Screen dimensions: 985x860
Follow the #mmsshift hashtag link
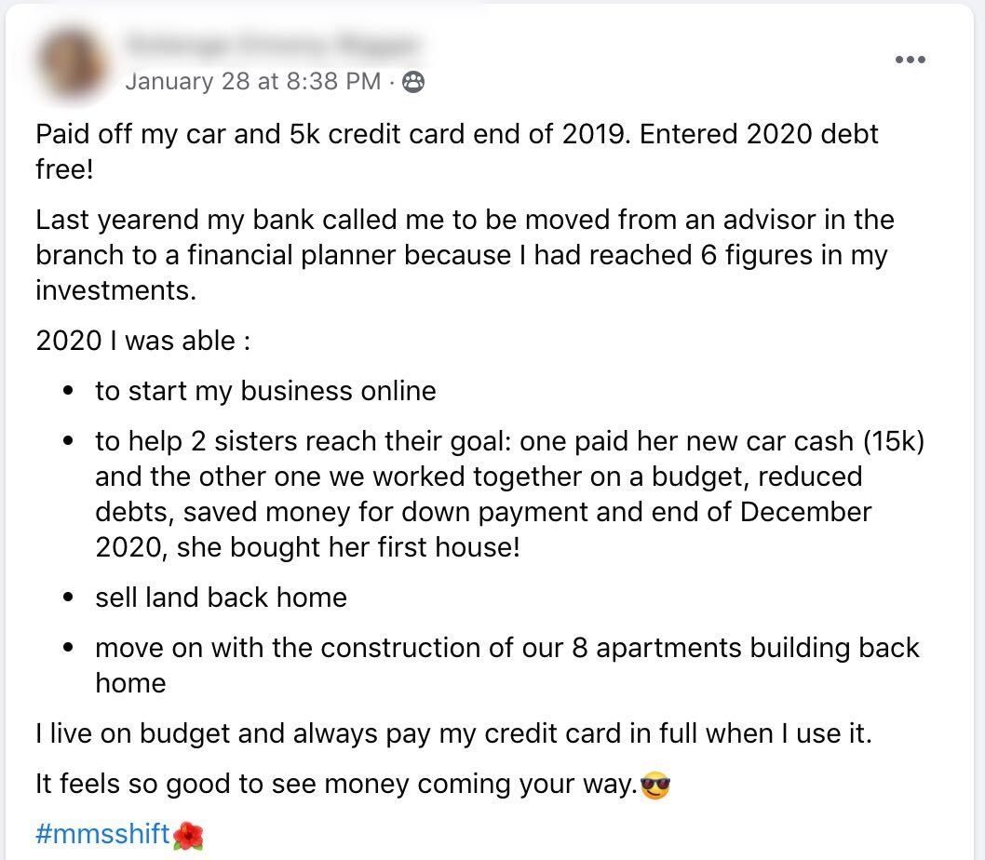[102, 834]
